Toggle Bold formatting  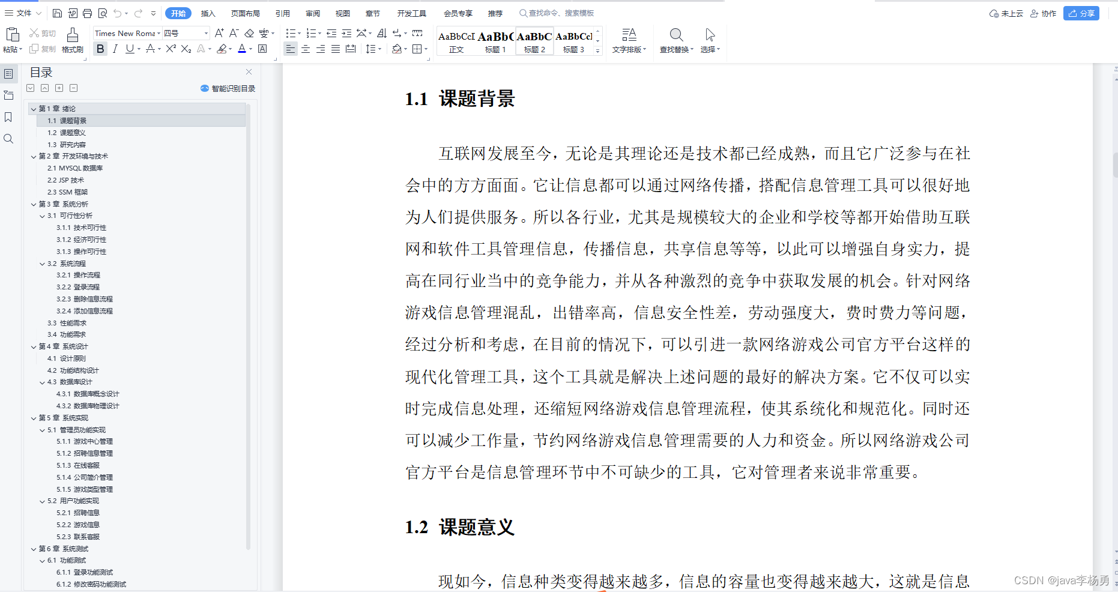point(100,49)
